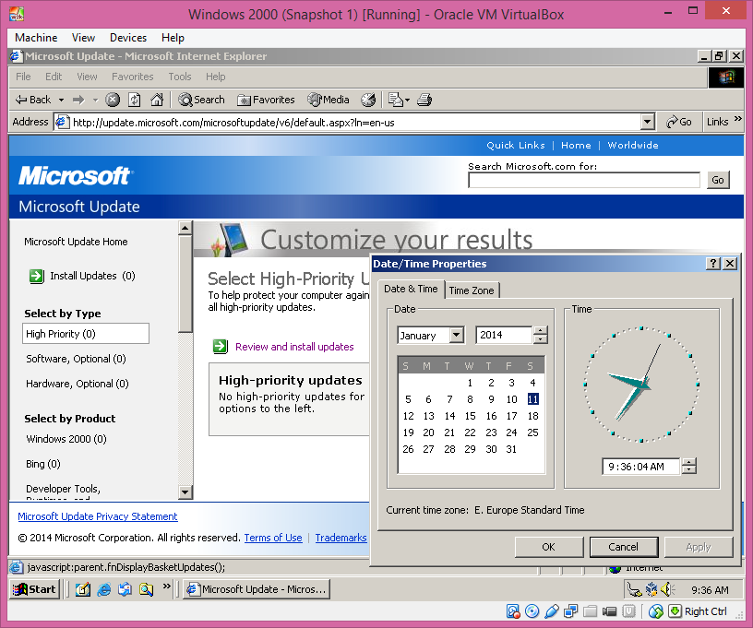Open the Favorites pane in the IE toolbar

(x=266, y=100)
